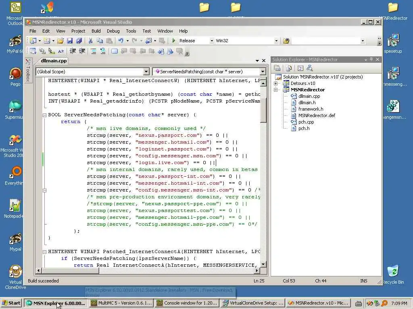
Task: Select the dllmain.cpp editor tab
Action: [54, 61]
